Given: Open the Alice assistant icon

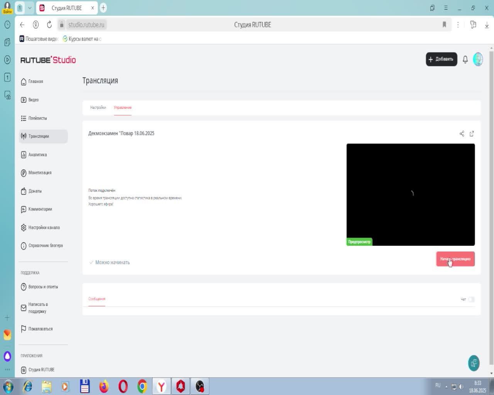Looking at the screenshot, I should pyautogui.click(x=7, y=356).
